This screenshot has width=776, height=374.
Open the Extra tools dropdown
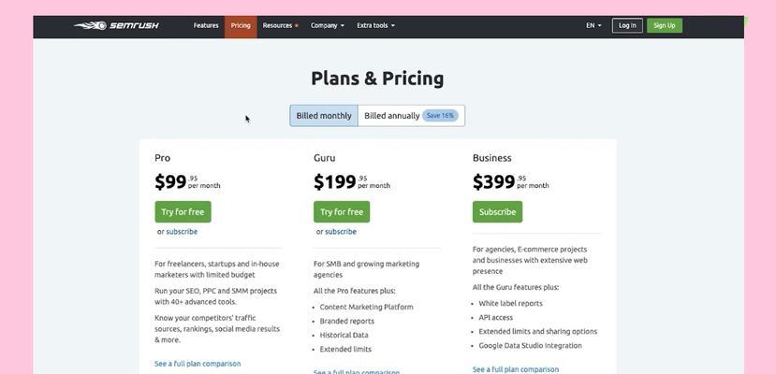tap(375, 25)
